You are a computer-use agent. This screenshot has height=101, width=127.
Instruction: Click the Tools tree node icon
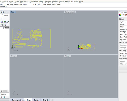[4, 28]
